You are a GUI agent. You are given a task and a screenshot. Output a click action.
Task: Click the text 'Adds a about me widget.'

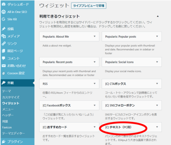57,45
